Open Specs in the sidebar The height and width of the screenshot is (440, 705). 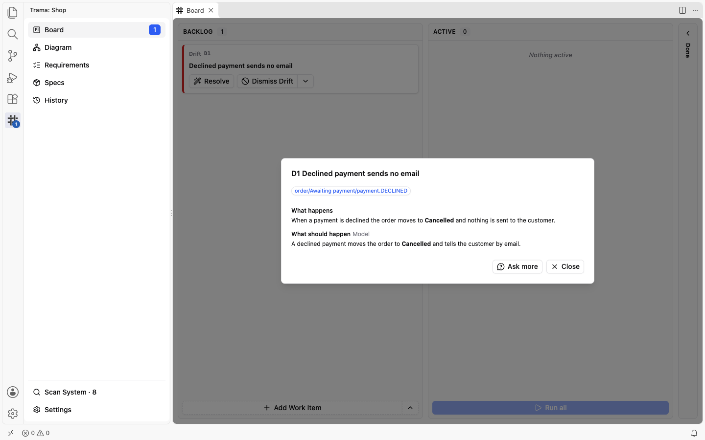tap(96, 83)
